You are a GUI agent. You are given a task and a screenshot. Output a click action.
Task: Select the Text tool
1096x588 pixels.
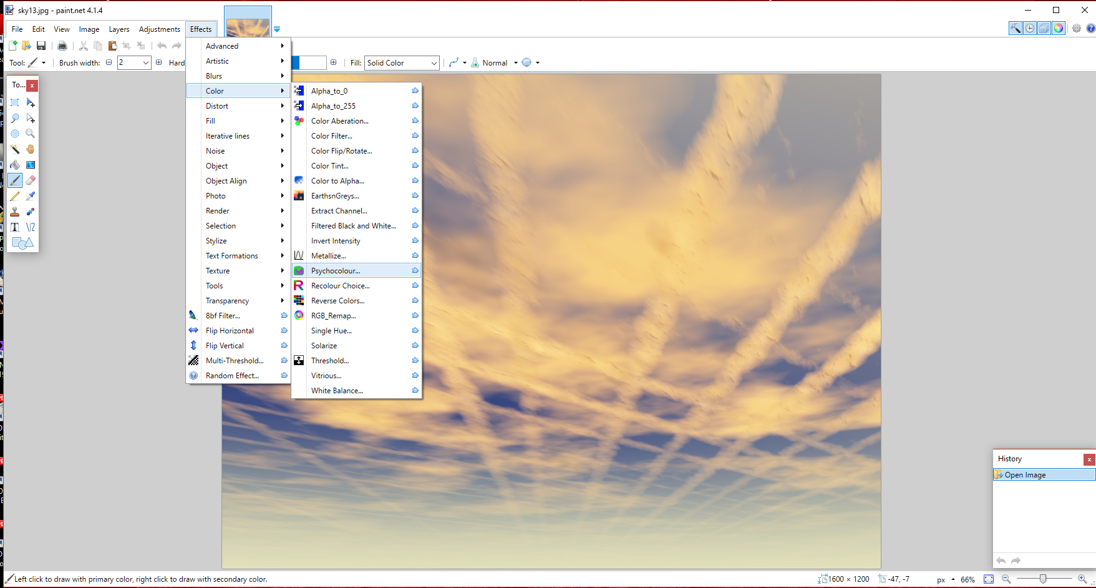15,227
